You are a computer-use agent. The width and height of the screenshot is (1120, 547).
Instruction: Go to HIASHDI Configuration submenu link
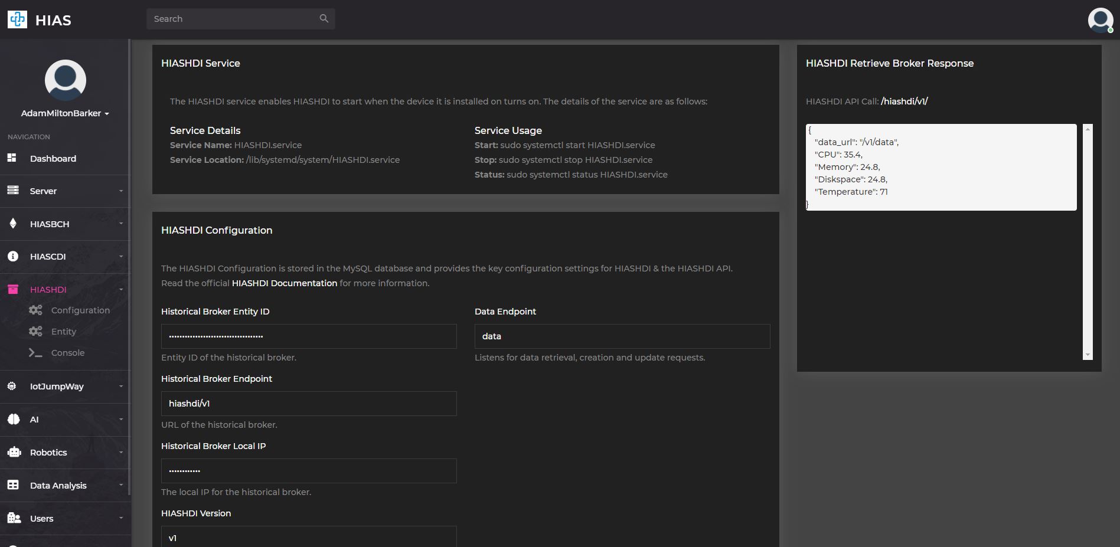pos(80,310)
